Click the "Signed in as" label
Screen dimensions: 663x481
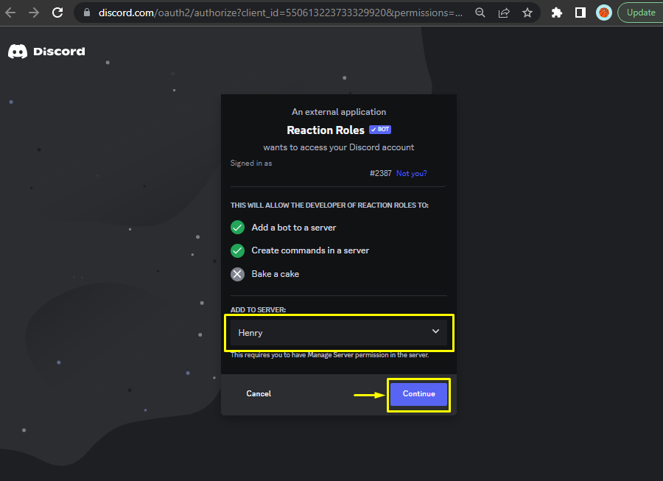[251, 163]
